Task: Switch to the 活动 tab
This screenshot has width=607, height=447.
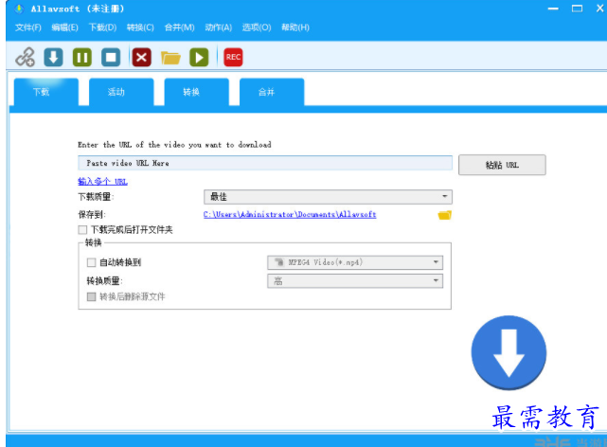Action: [121, 92]
